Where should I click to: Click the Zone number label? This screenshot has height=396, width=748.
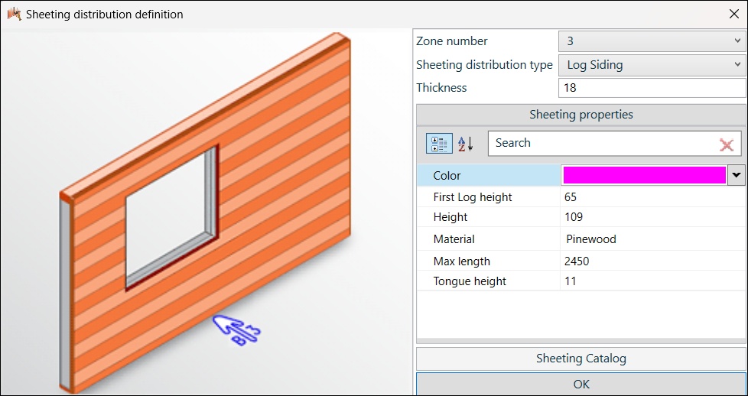click(x=452, y=41)
